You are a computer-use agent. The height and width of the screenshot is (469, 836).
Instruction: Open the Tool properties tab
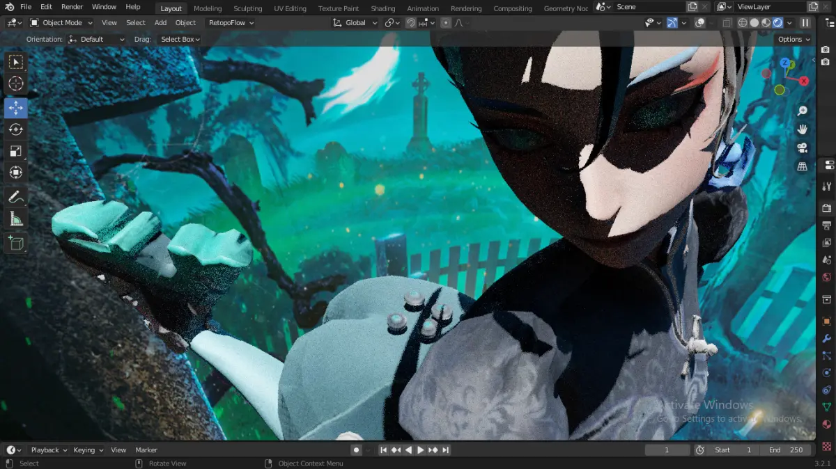tap(827, 186)
